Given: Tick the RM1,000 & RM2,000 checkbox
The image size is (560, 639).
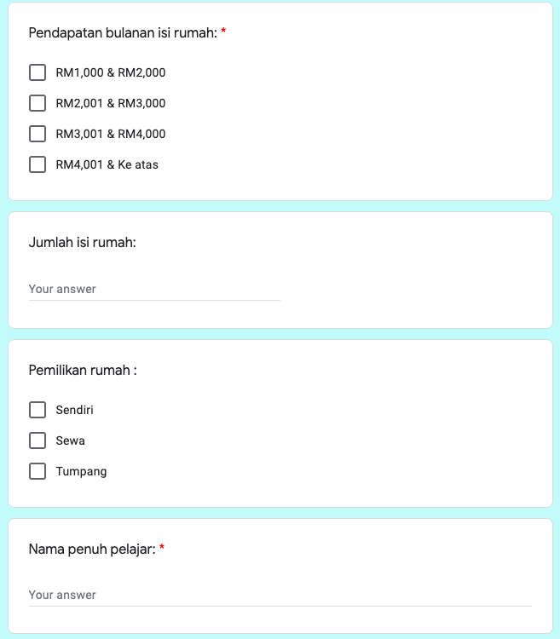Looking at the screenshot, I should [38, 72].
